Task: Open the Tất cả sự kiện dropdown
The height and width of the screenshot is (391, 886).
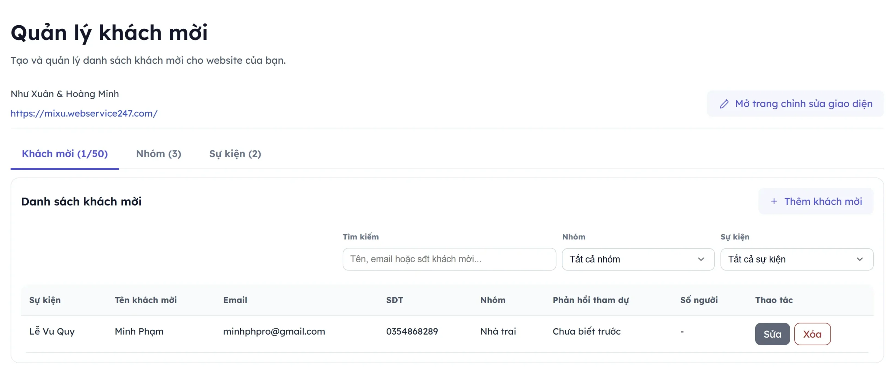Action: coord(796,259)
